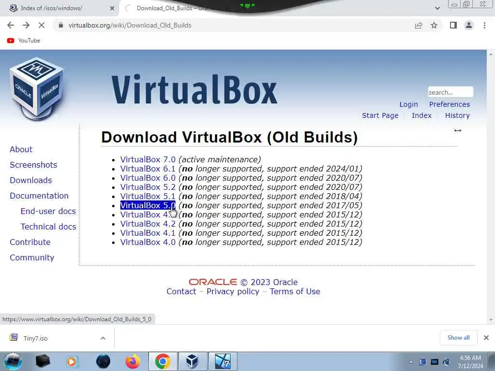The image size is (495, 371).
Task: Open the black box taskbar app
Action: 43,361
